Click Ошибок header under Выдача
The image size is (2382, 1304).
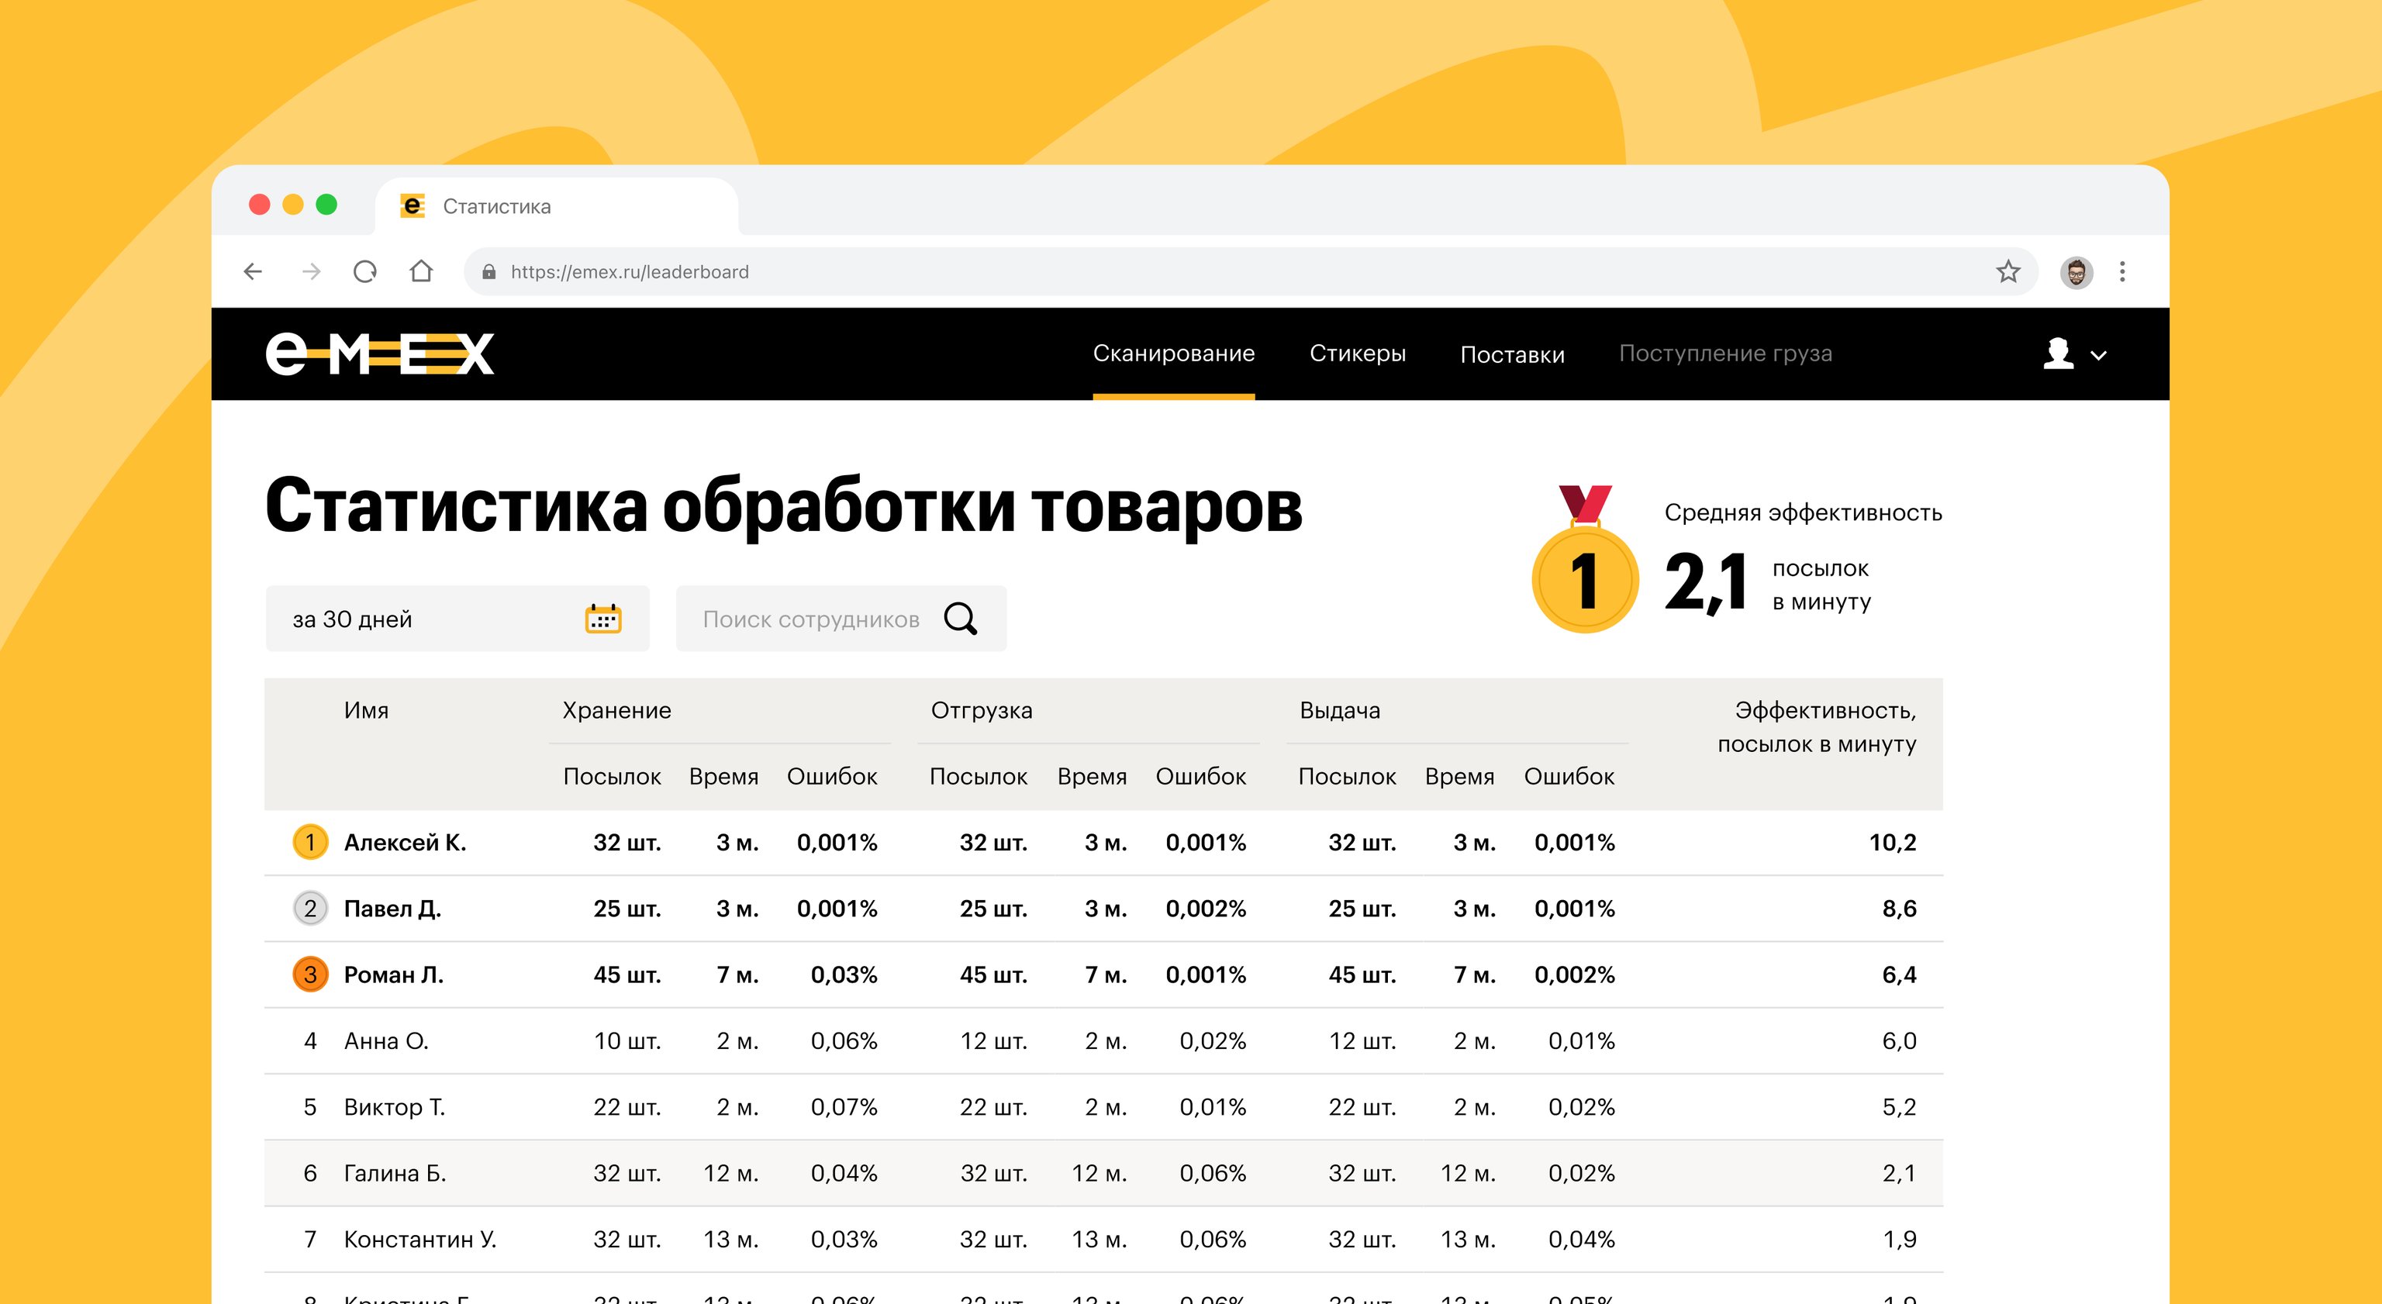1569,776
